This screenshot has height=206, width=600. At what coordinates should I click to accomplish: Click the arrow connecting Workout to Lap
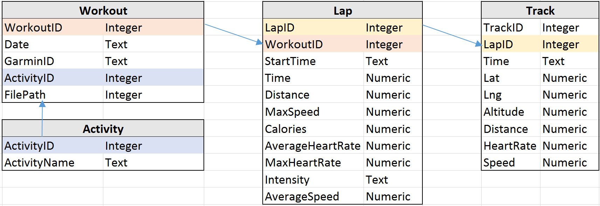click(x=234, y=34)
